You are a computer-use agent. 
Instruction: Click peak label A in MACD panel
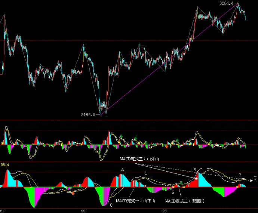coord(122,170)
